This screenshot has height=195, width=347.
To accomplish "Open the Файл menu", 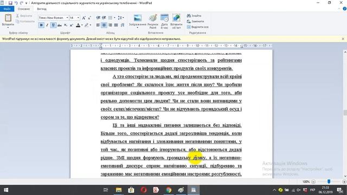I will [x=7, y=9].
